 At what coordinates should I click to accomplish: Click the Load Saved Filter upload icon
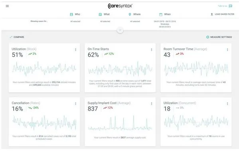pos(212,14)
